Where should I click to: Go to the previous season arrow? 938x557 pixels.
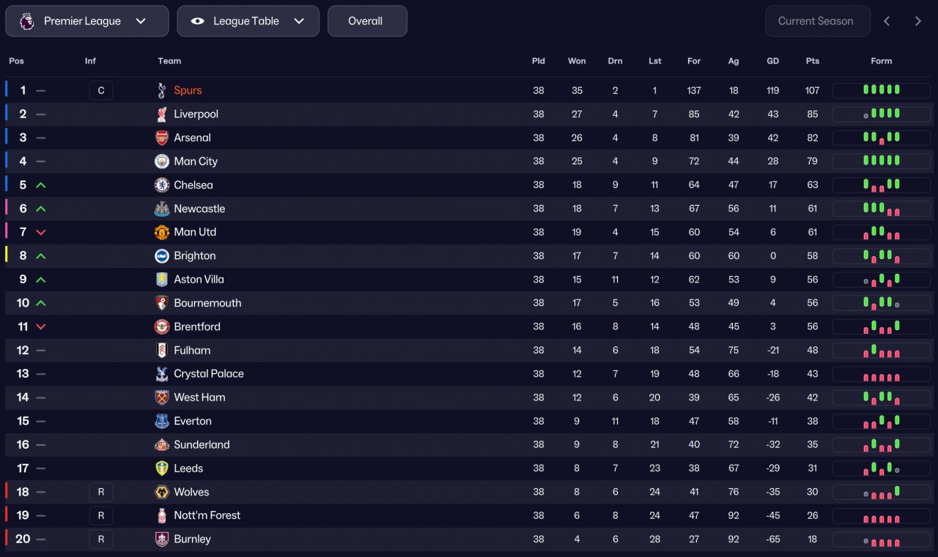tap(887, 21)
